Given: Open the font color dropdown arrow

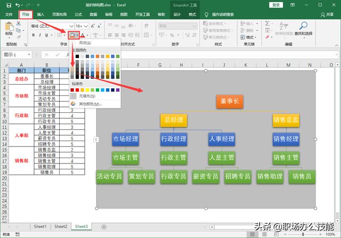Looking at the screenshot, I should click(x=87, y=35).
